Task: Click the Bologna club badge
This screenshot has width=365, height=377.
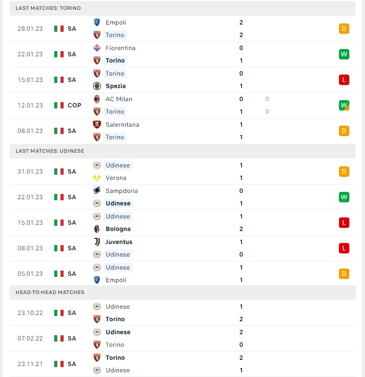Action: point(97,229)
